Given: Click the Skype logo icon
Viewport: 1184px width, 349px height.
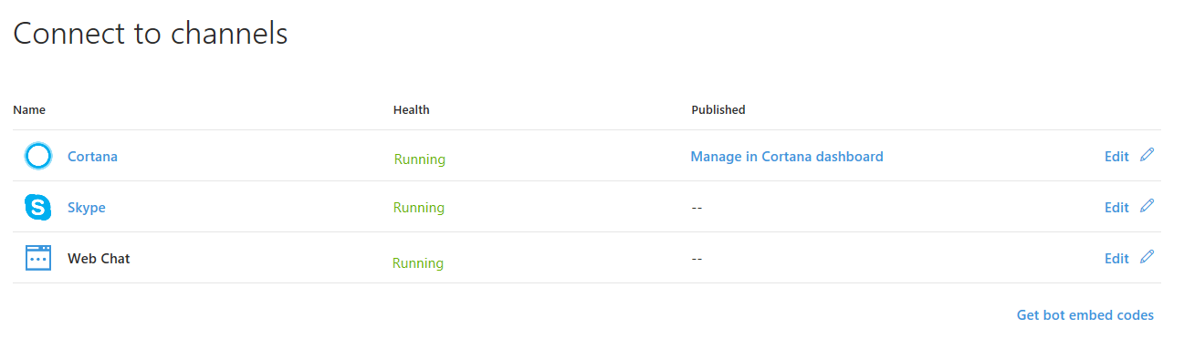Looking at the screenshot, I should point(38,208).
